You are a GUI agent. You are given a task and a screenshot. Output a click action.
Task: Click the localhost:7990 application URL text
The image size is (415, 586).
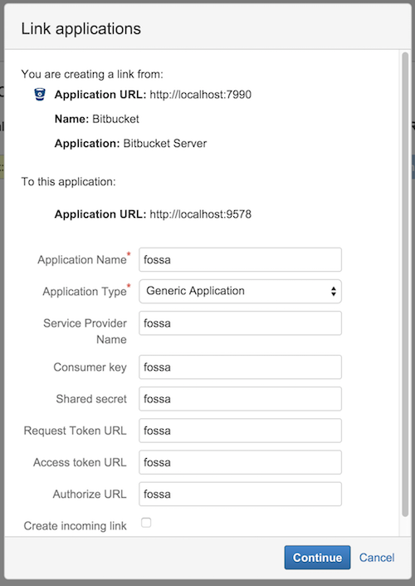pos(200,95)
